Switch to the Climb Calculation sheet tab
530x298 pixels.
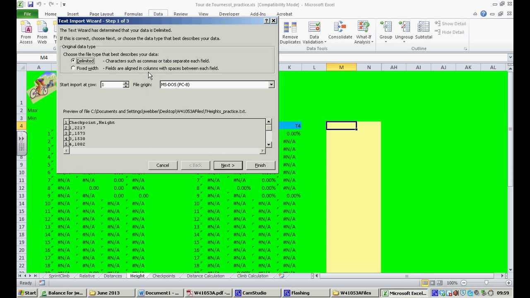pyautogui.click(x=253, y=276)
